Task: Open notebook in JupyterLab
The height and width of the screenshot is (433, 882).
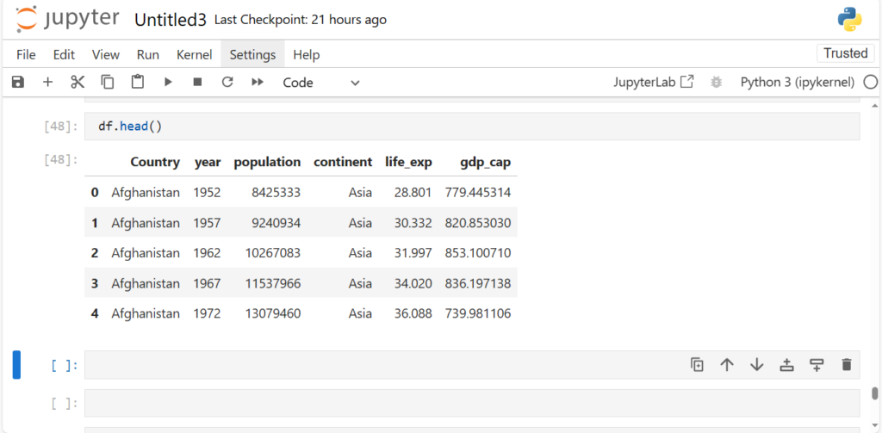Action: coord(653,82)
